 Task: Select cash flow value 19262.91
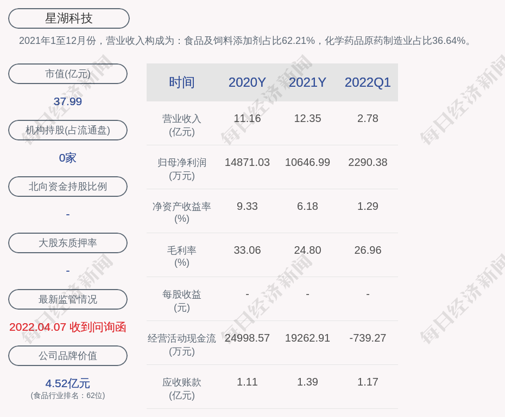[307, 338]
